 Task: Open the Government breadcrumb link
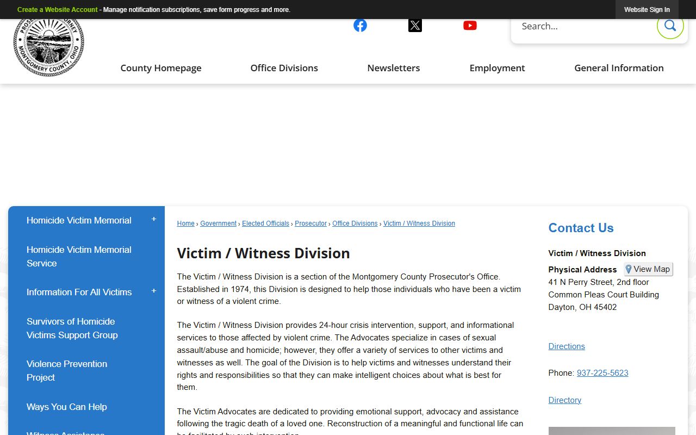[218, 223]
